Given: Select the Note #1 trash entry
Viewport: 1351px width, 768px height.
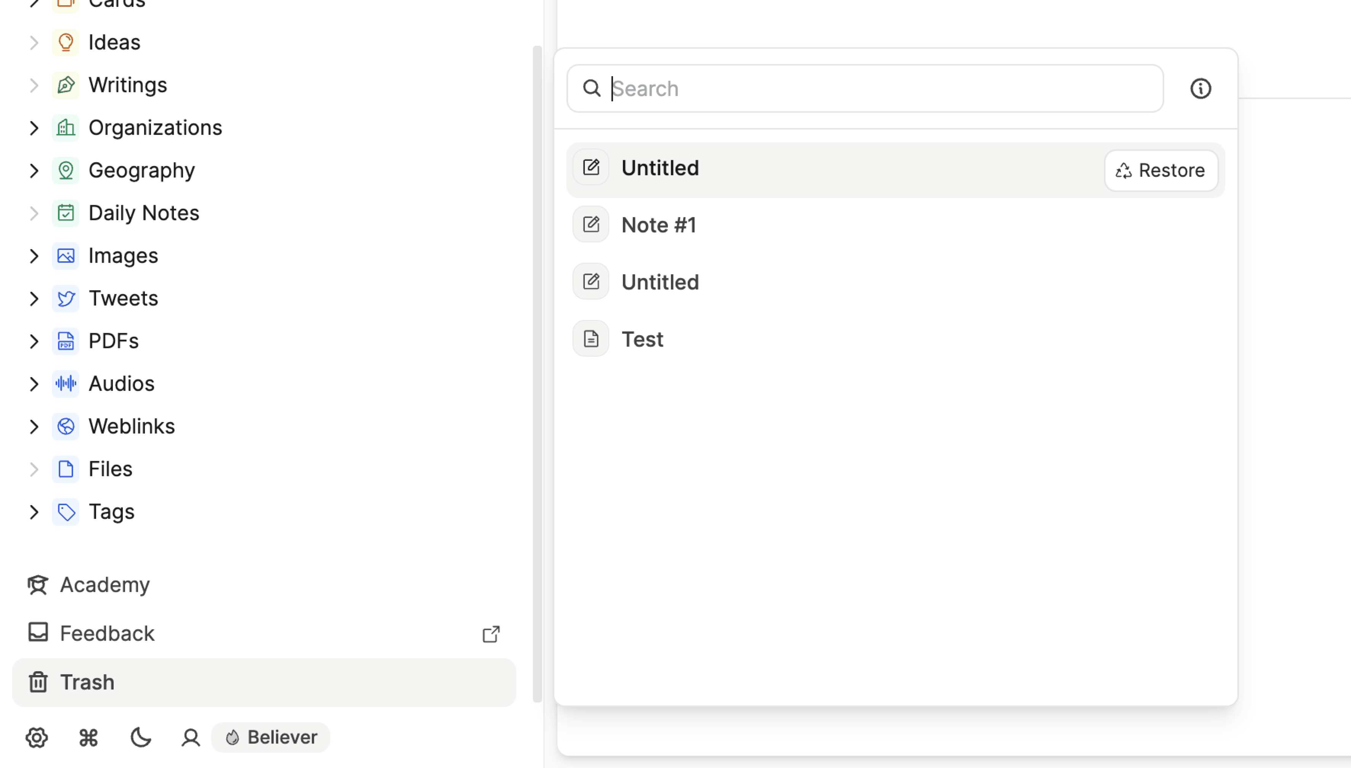Looking at the screenshot, I should pyautogui.click(x=659, y=225).
